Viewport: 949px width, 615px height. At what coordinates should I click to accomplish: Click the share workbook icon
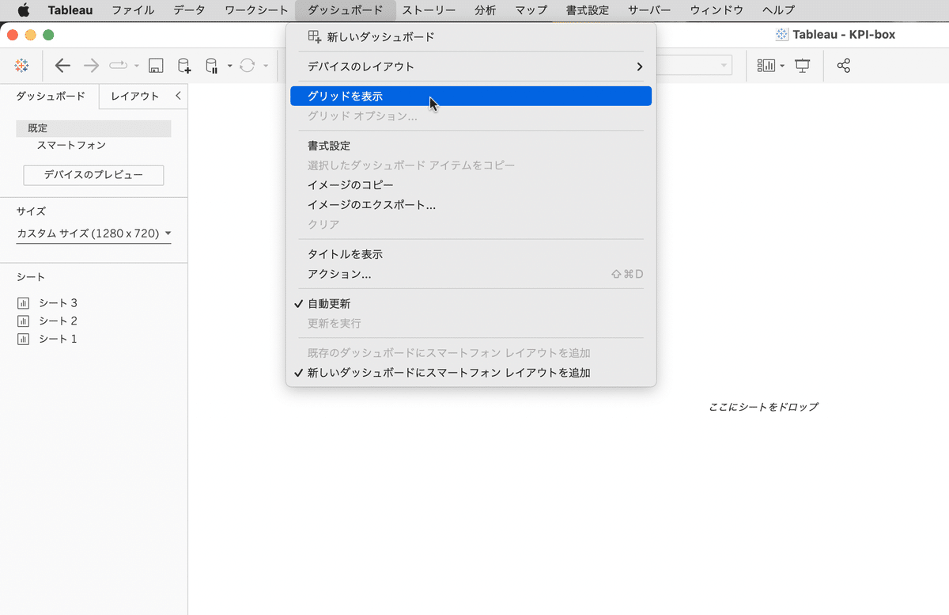click(x=844, y=66)
